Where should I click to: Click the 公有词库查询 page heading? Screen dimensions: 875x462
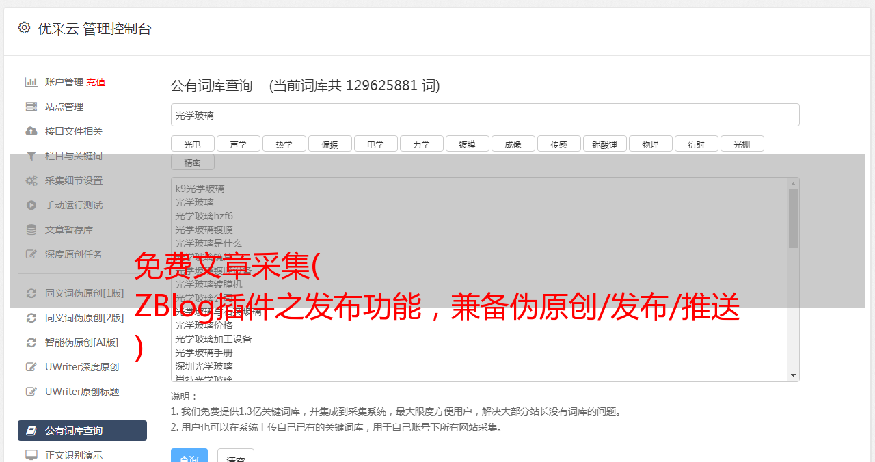click(x=212, y=85)
